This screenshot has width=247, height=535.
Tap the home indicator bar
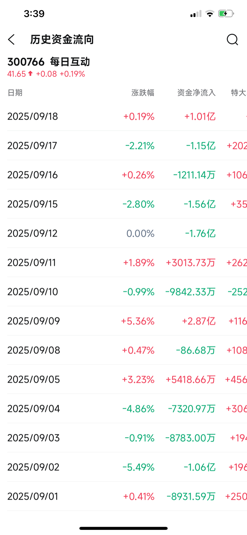click(123, 528)
